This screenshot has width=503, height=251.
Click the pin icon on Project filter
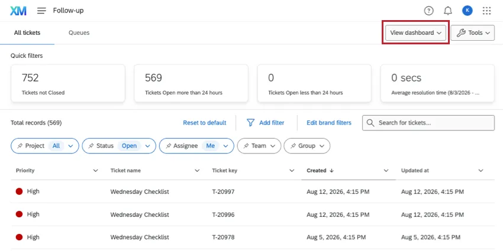pyautogui.click(x=20, y=146)
